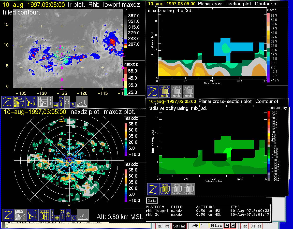Click the radar grid icon in IR plot window
293x229 pixels.
pyautogui.click(x=43, y=102)
